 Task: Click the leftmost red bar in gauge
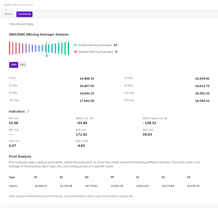[9, 48]
